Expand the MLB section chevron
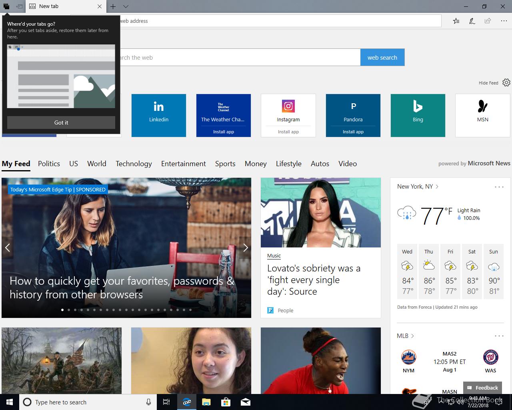 click(412, 336)
